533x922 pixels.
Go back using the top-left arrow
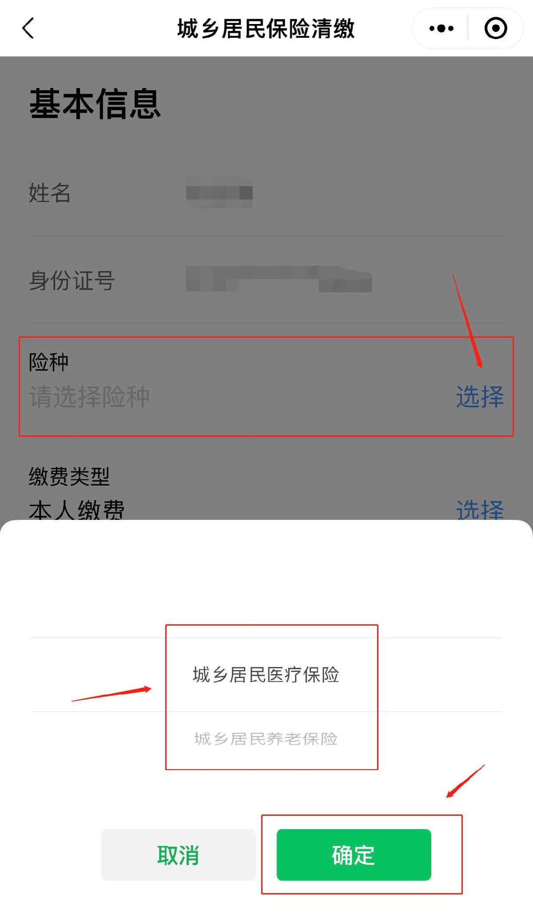28,28
